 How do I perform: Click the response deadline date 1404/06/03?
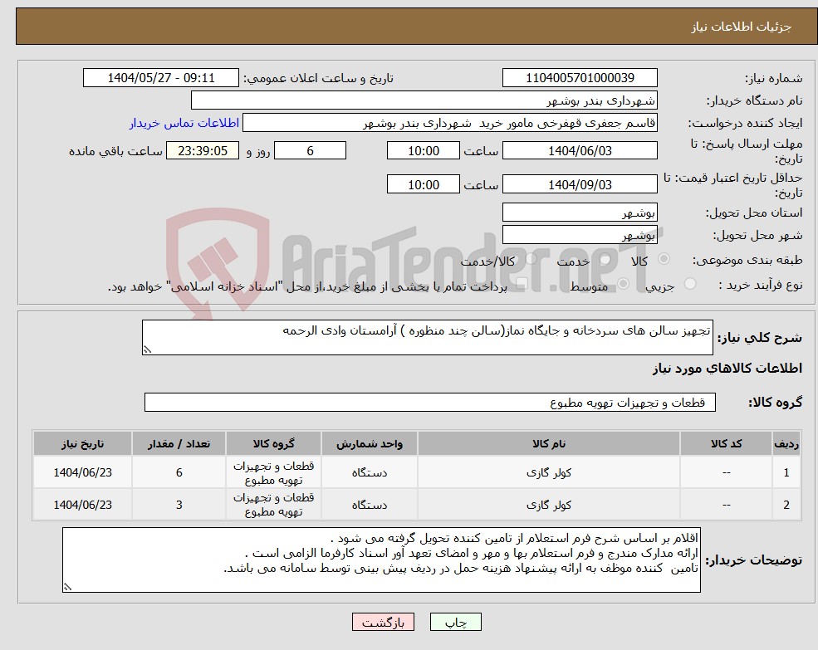(x=580, y=151)
